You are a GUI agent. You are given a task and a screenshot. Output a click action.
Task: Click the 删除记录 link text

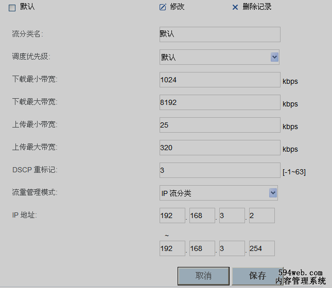point(257,7)
